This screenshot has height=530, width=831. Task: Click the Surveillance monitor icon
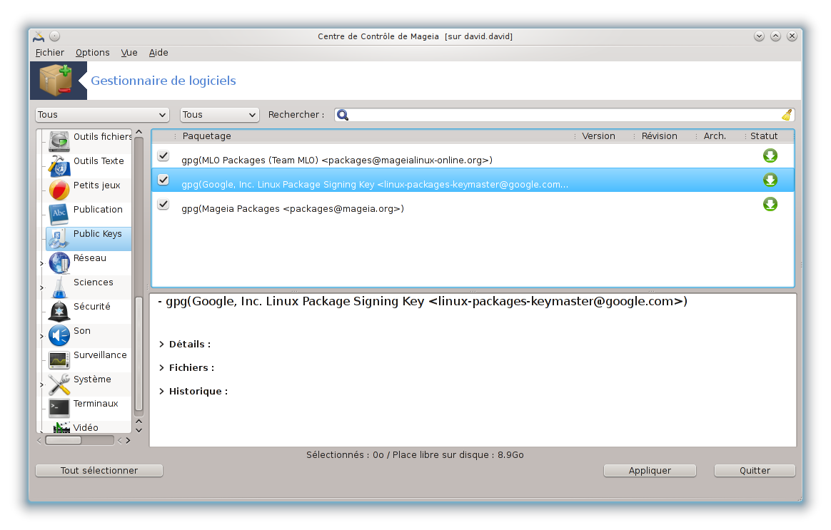[x=59, y=360]
